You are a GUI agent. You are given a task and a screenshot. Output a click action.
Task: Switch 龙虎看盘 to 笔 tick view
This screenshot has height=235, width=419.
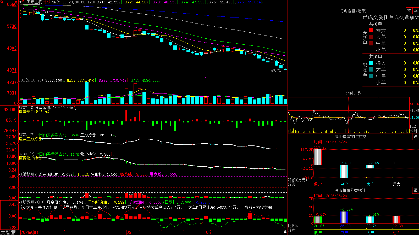pos(416,10)
